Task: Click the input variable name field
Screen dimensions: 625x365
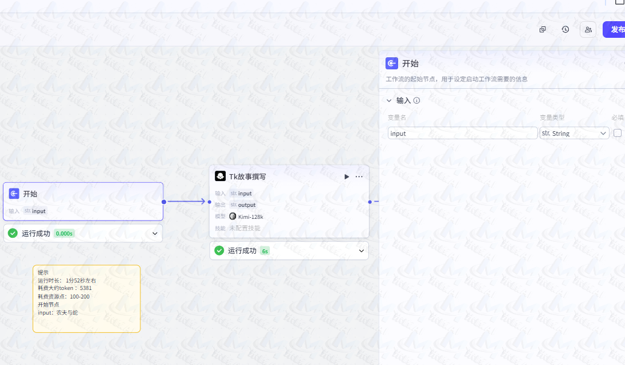Action: click(462, 133)
